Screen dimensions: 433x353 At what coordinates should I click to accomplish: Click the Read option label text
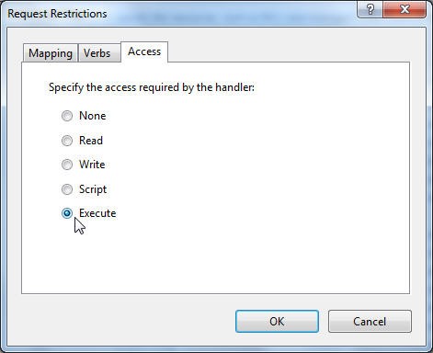91,141
